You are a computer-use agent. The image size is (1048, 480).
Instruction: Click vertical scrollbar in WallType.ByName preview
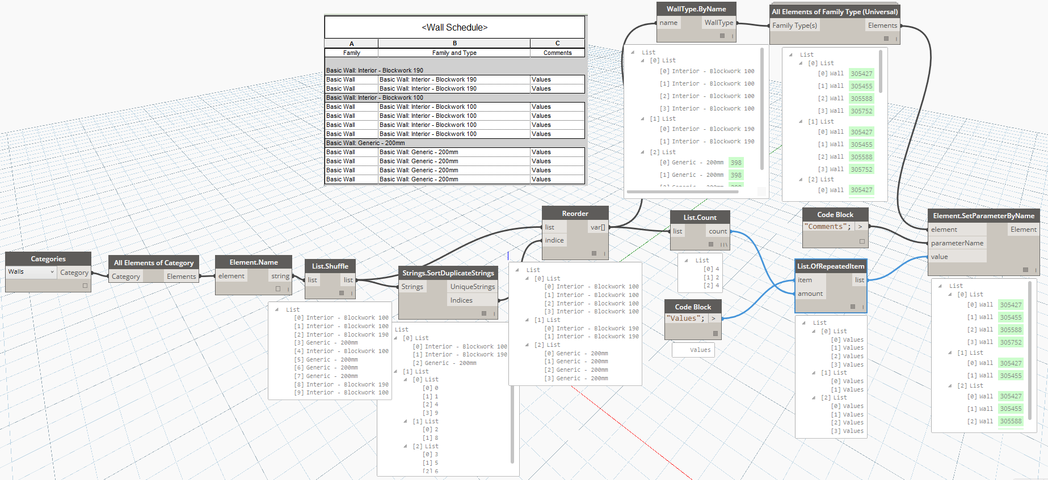pyautogui.click(x=761, y=108)
